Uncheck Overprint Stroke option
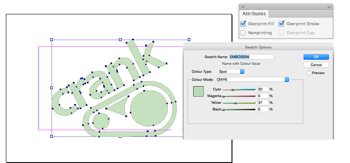 [281, 23]
